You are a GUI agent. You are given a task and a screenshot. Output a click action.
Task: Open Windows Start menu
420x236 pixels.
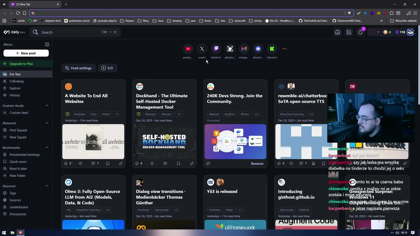pos(4,233)
